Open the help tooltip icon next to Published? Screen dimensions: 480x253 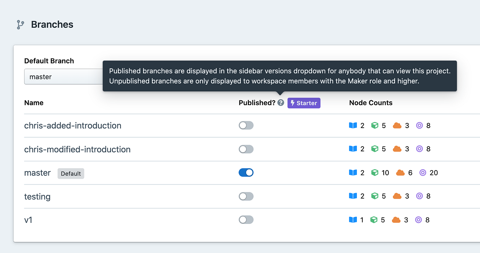point(280,103)
